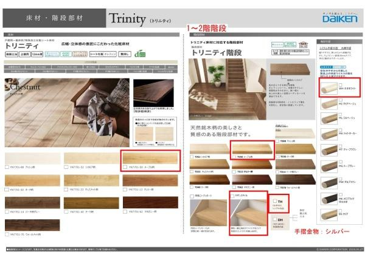
Task: Select the YN7701-50 maple floor swatch
Action: point(150,159)
